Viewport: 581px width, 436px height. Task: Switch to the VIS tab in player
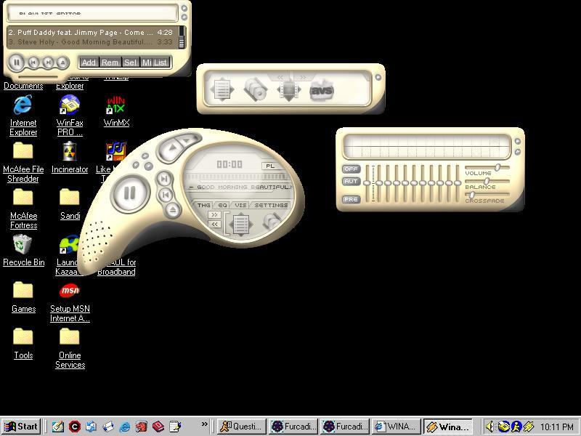coord(240,205)
